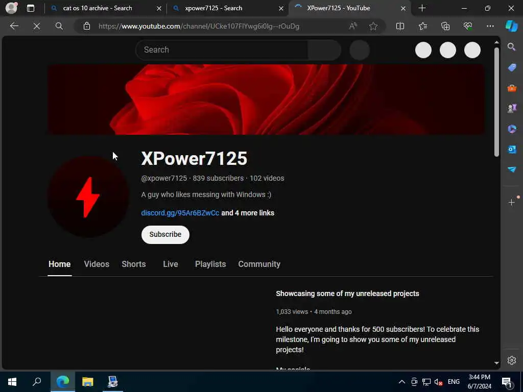Open Edge Settings and more menu

pos(490,26)
